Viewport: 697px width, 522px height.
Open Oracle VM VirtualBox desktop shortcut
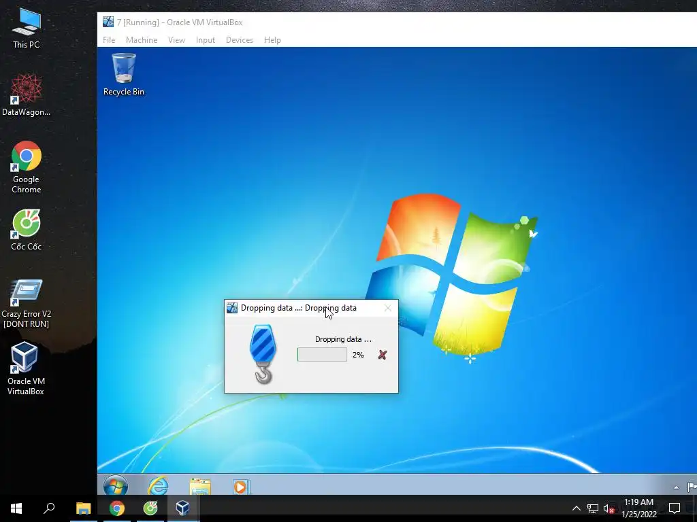click(x=26, y=368)
